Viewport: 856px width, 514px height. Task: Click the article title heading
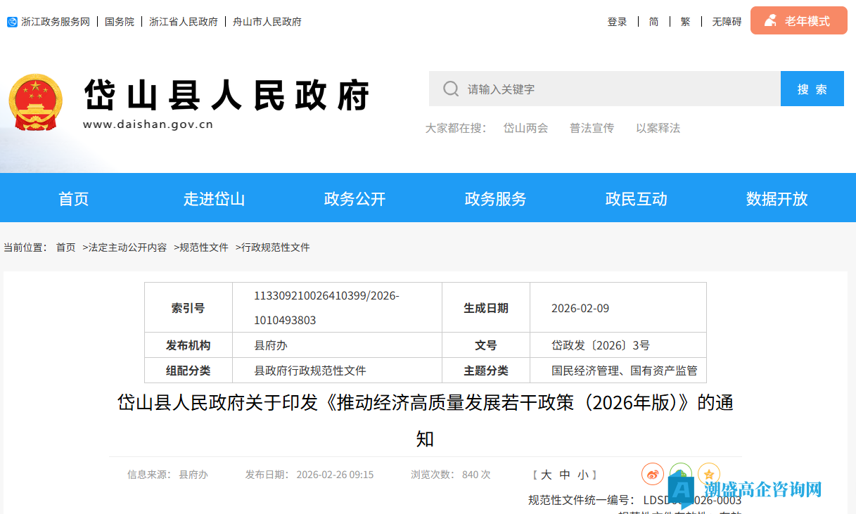pos(425,420)
